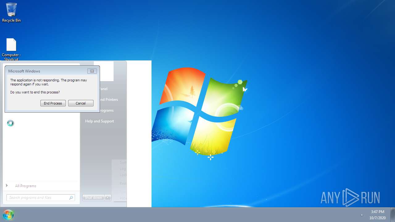Close the Microsoft Windows dialog
395x222 pixels.
pyautogui.click(x=92, y=71)
